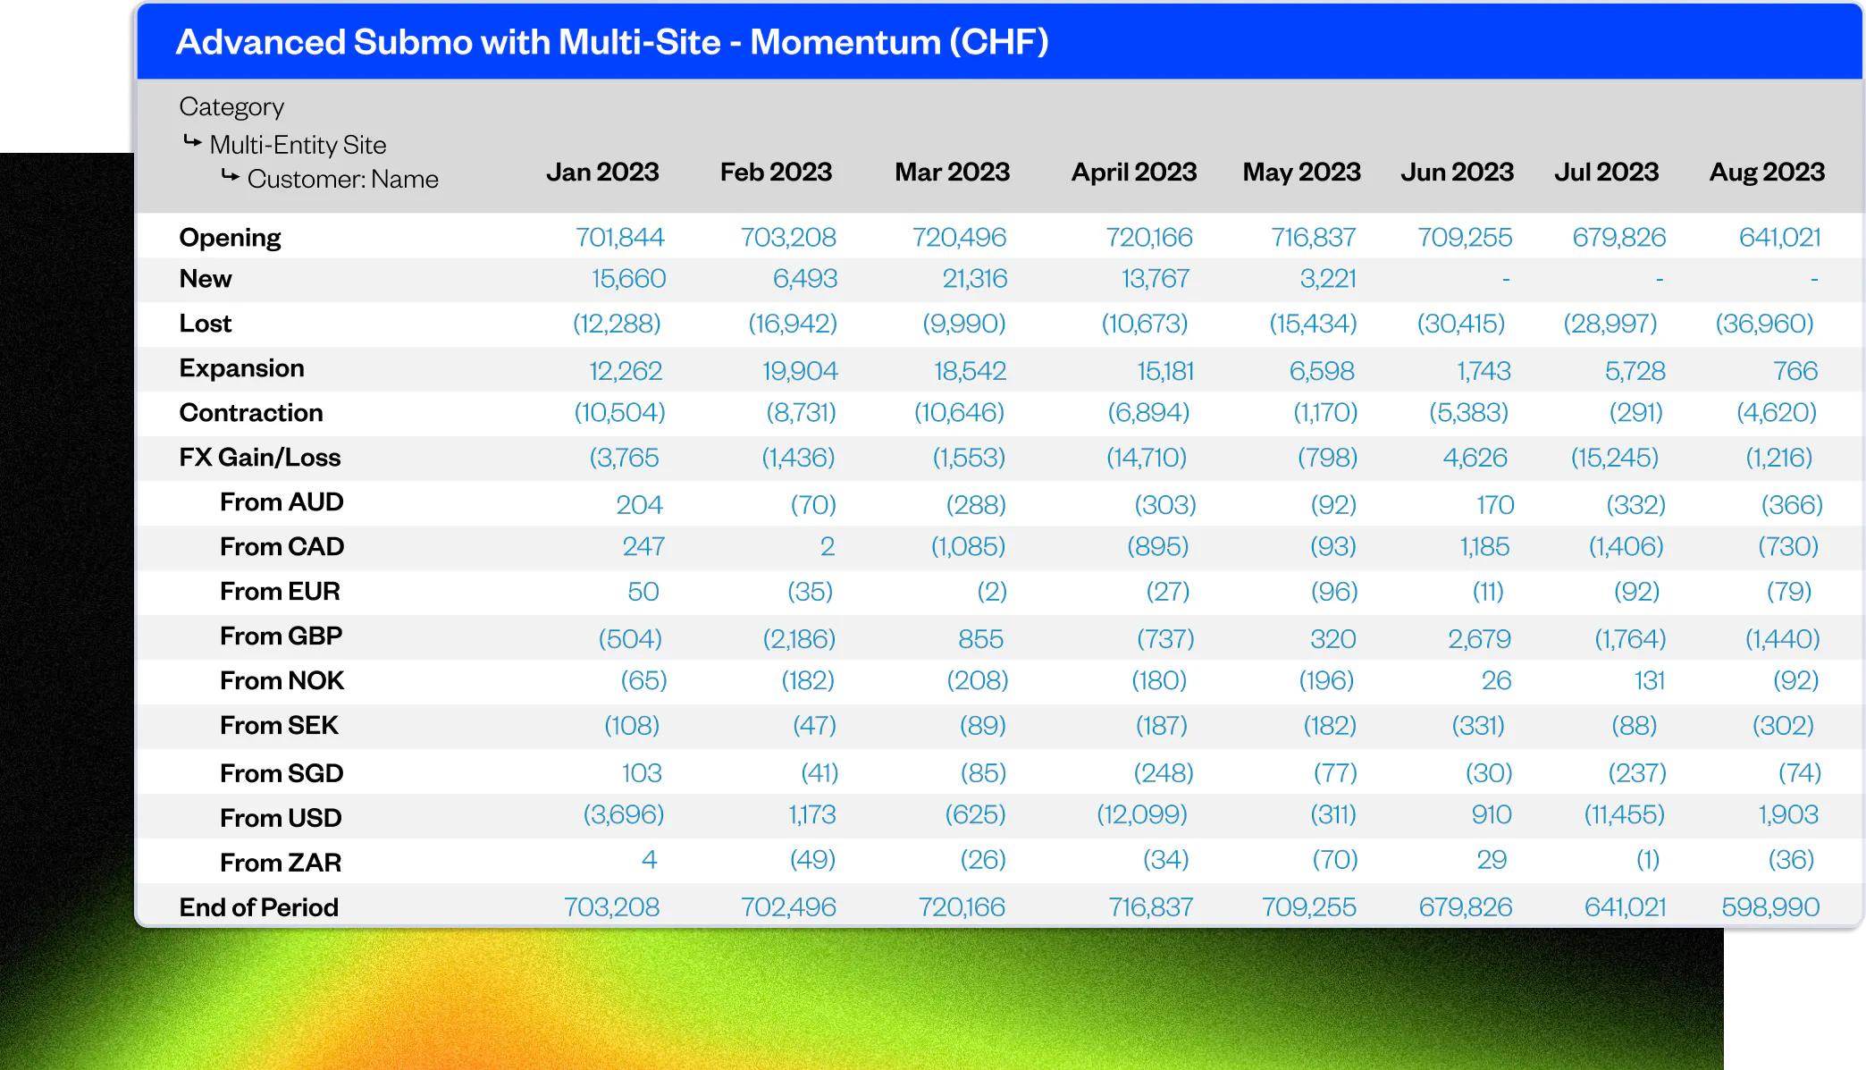This screenshot has height=1070, width=1866.
Task: Click the Customer: Name hierarchy arrow icon
Action: 231,176
